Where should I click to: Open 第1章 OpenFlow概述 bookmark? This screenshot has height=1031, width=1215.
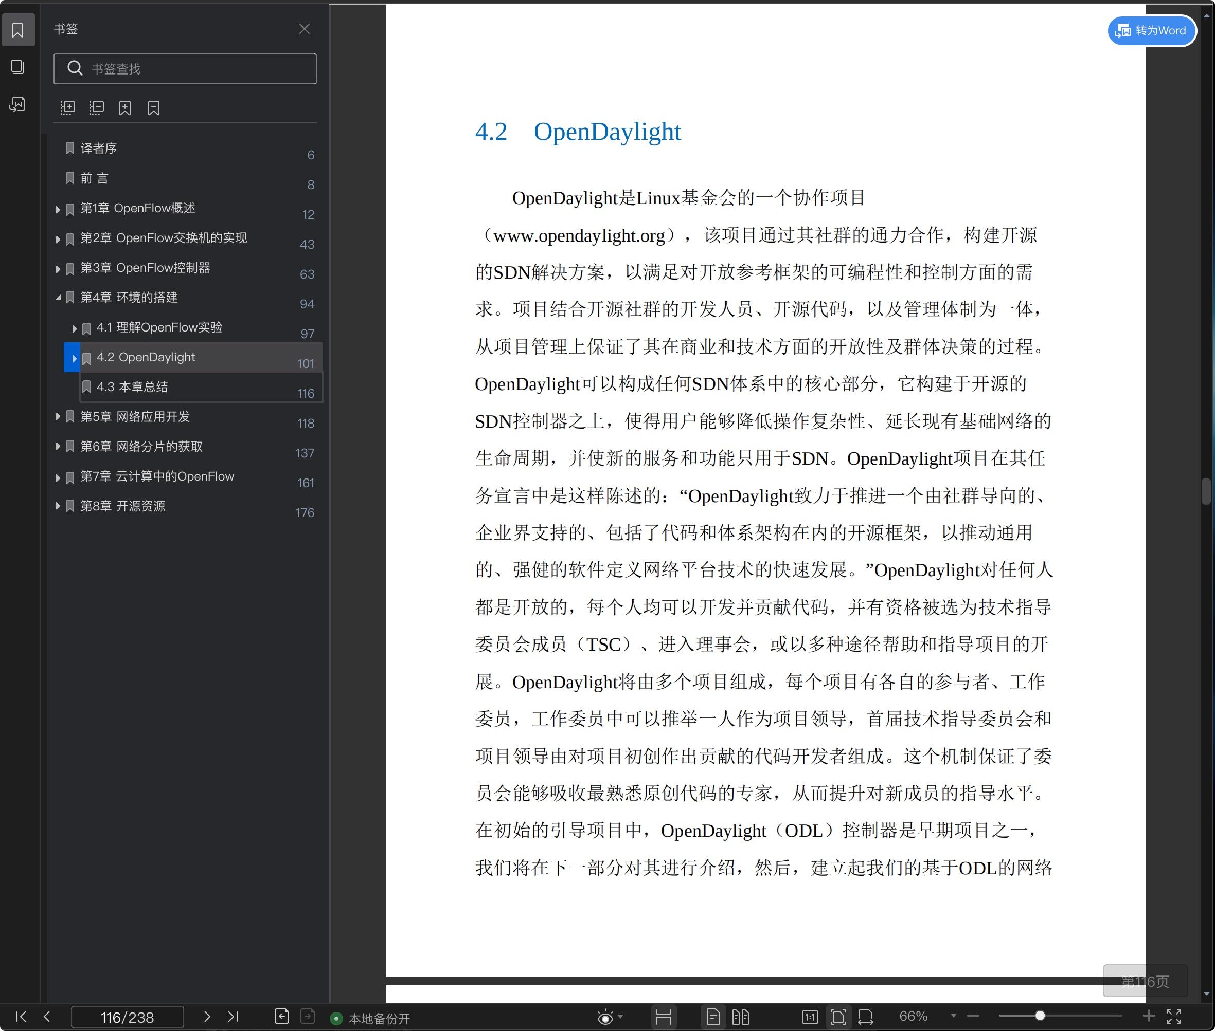click(x=137, y=208)
